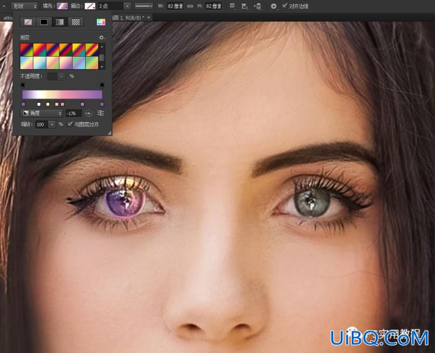435x353 pixels.
Task: Select the fourth pastel gradient in bottom row
Action: [66, 63]
